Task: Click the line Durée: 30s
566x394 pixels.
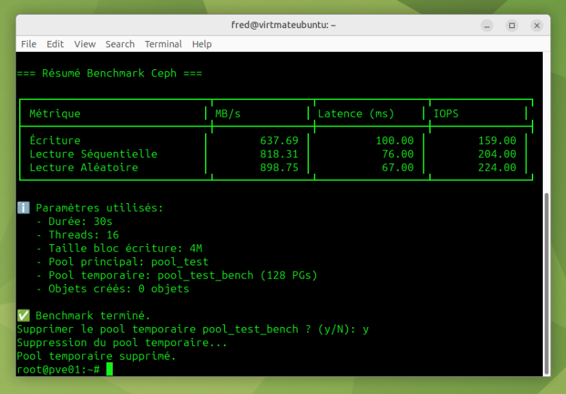Action: click(75, 222)
